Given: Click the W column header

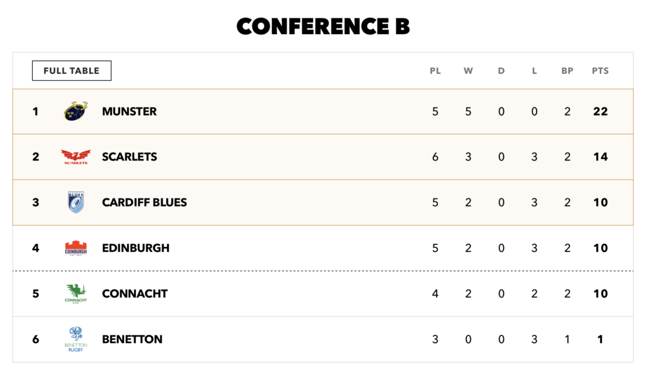Looking at the screenshot, I should click(x=468, y=71).
